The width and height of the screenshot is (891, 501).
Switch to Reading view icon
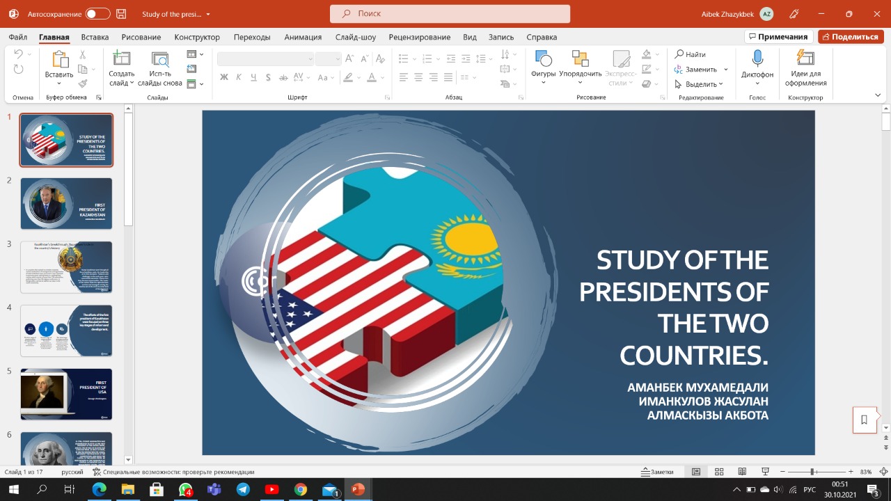[x=742, y=472]
